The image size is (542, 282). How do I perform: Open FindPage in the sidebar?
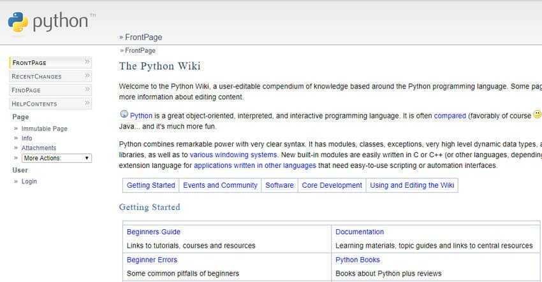pyautogui.click(x=50, y=90)
